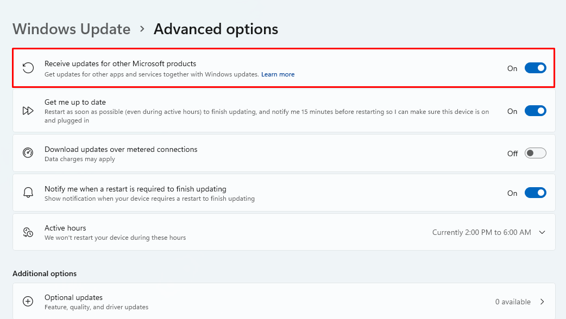Viewport: 566px width, 319px height.
Task: Click the bell icon for restart notifications
Action: [28, 193]
